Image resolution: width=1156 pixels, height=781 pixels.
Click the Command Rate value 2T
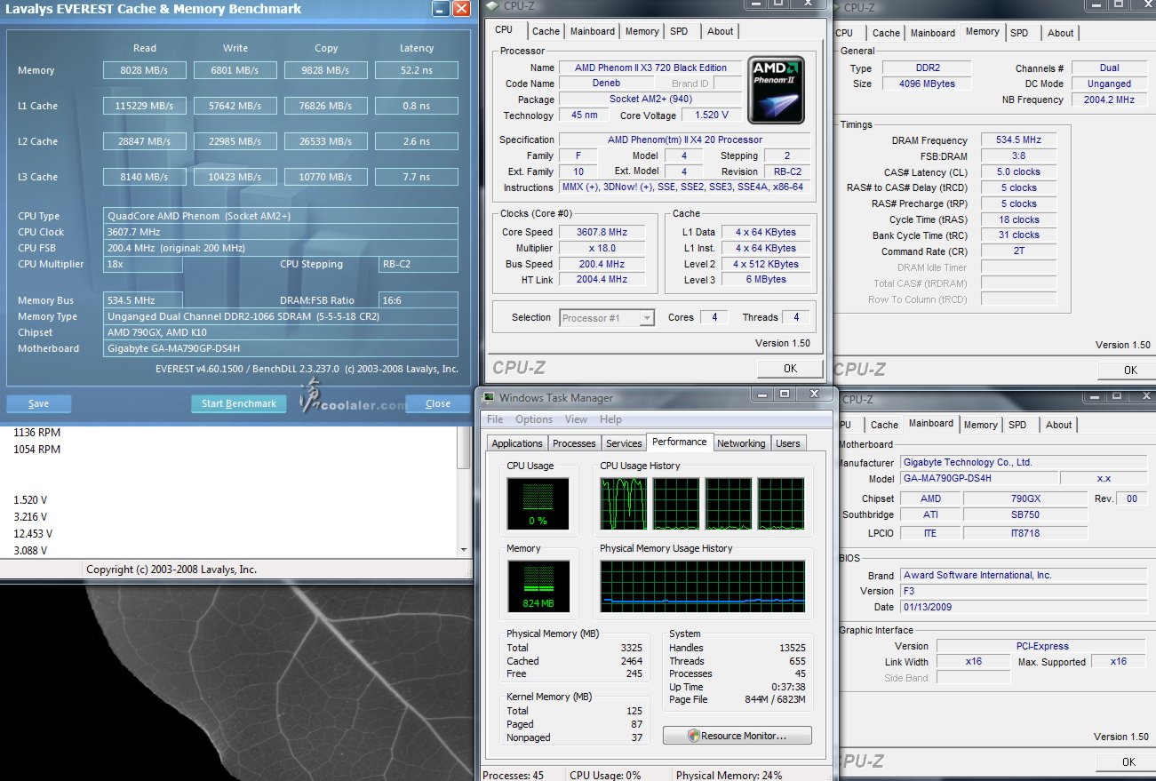point(1019,251)
